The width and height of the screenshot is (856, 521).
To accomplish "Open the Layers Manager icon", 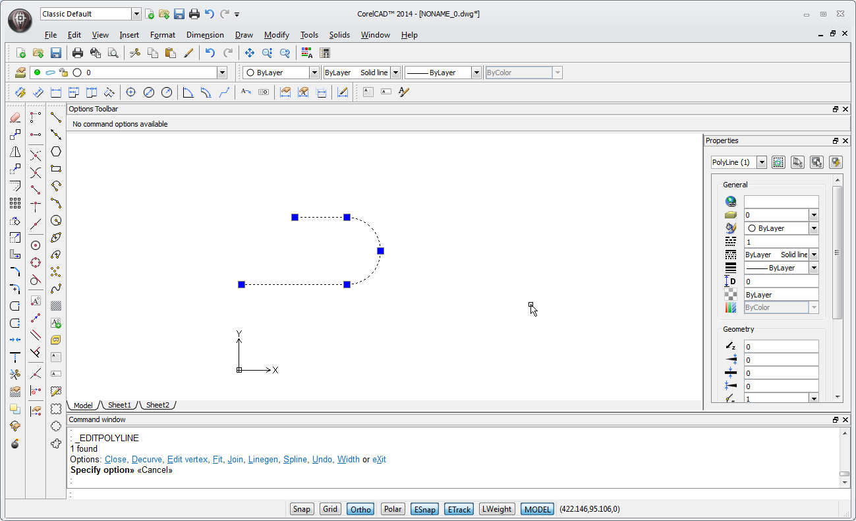I will 20,73.
